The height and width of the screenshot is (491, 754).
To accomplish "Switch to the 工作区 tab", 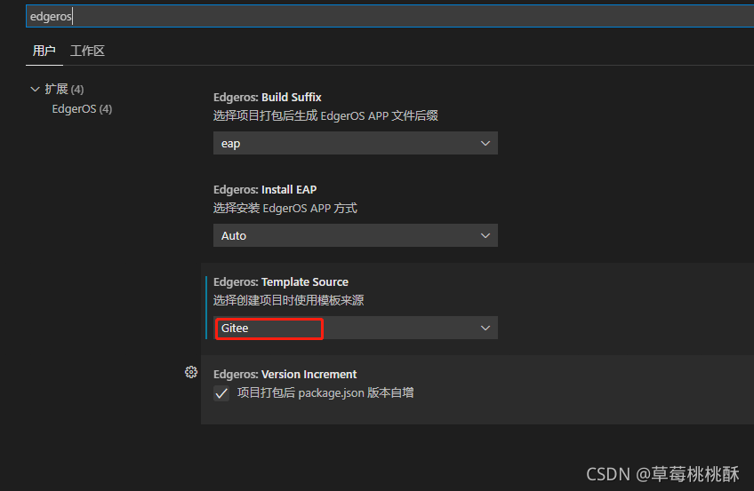I will pos(87,51).
